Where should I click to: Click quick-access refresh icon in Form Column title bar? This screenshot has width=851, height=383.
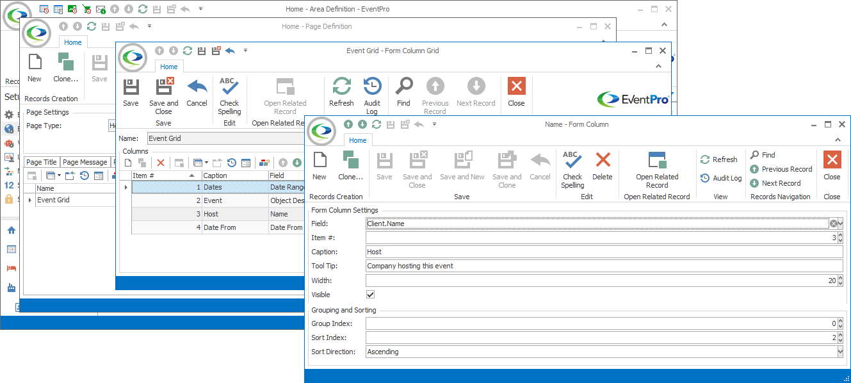point(376,124)
